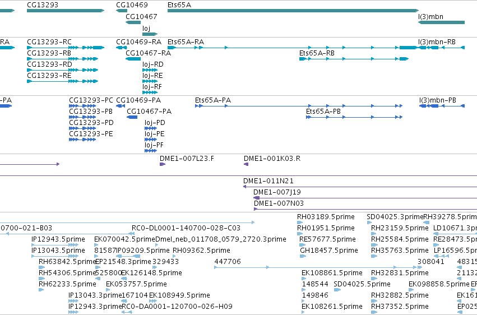
Task: Select EST RH03189.5prime
Action: click(x=326, y=217)
